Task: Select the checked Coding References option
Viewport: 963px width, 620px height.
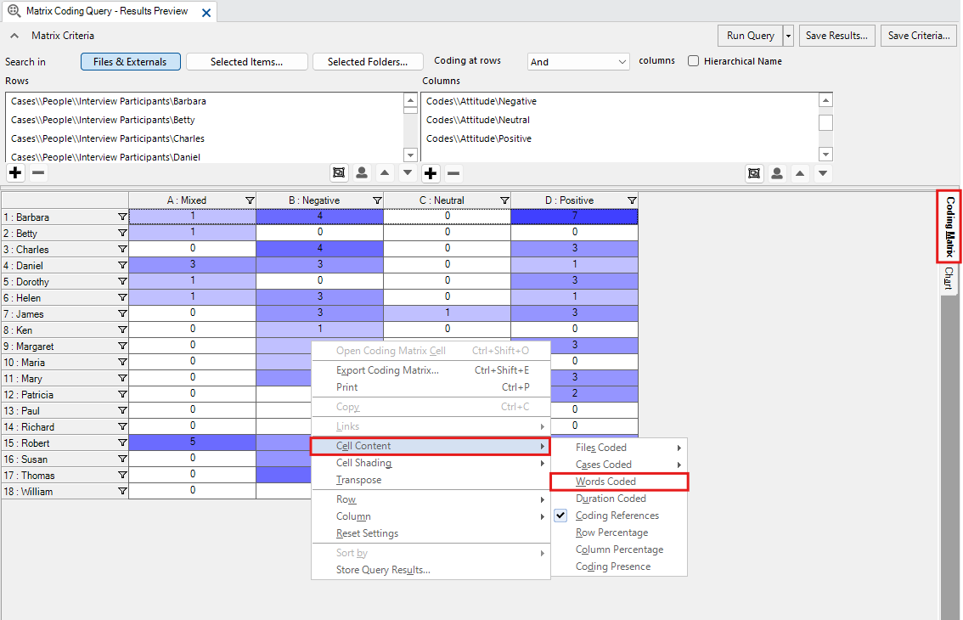Action: coord(617,516)
